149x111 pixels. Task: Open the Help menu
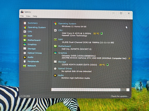[35, 16]
